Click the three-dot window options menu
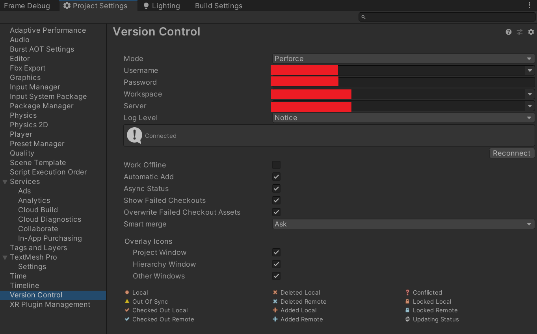 [x=530, y=5]
